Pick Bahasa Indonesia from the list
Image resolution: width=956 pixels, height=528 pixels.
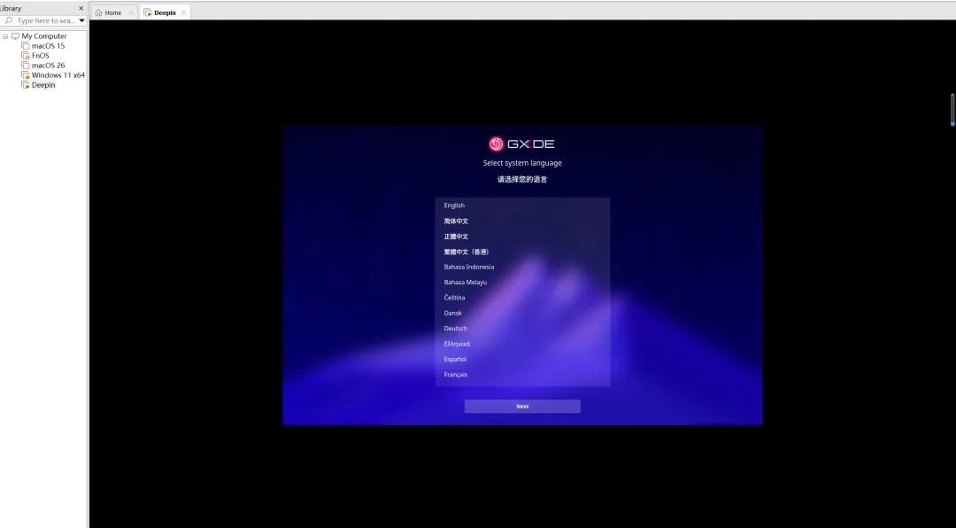click(x=522, y=267)
